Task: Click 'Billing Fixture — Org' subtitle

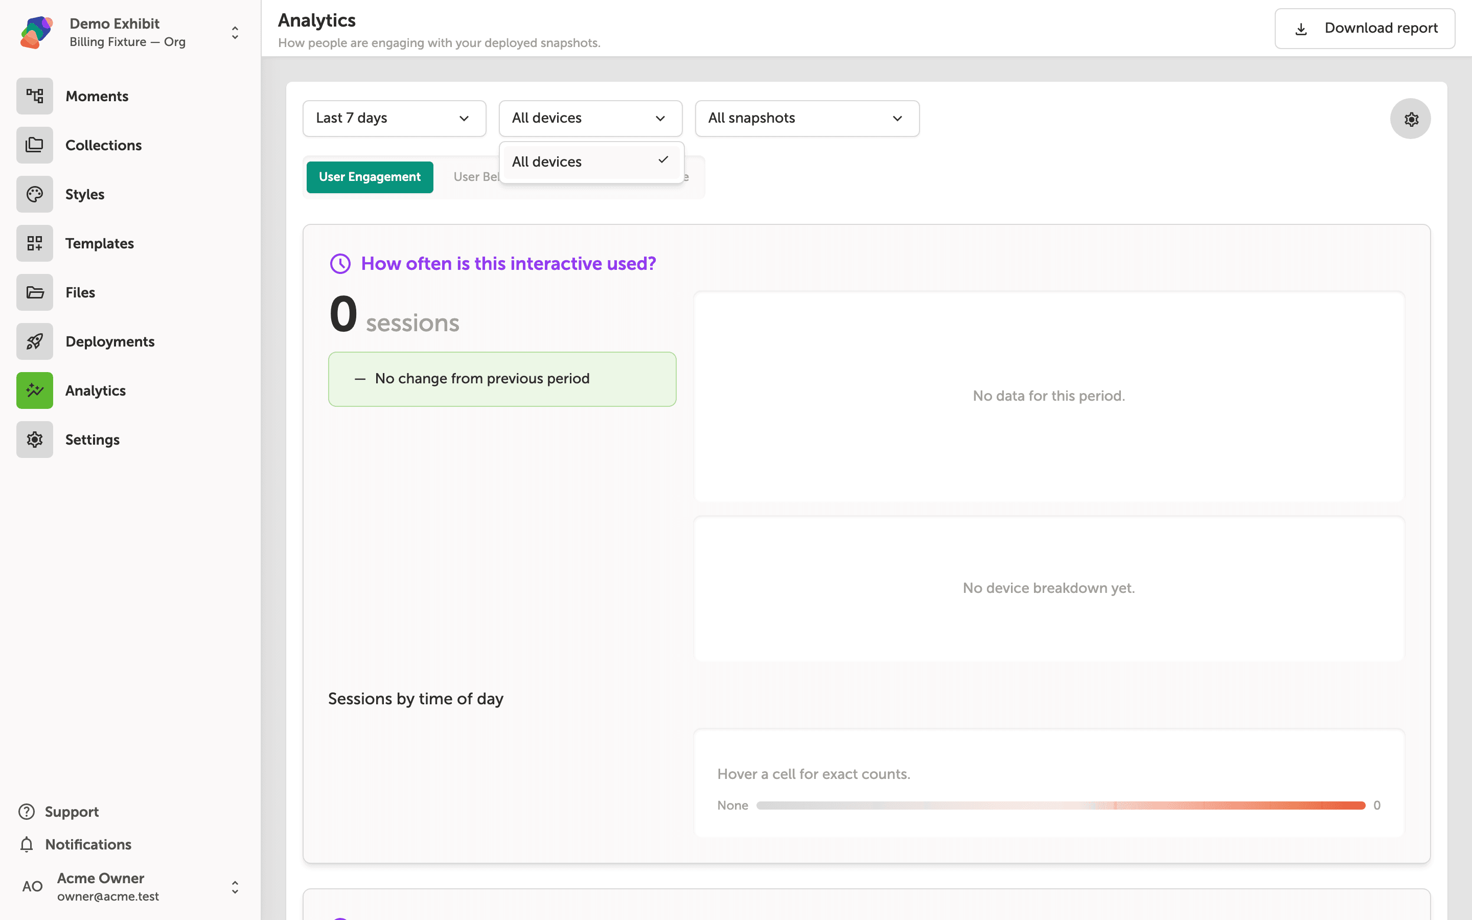Action: coord(128,42)
